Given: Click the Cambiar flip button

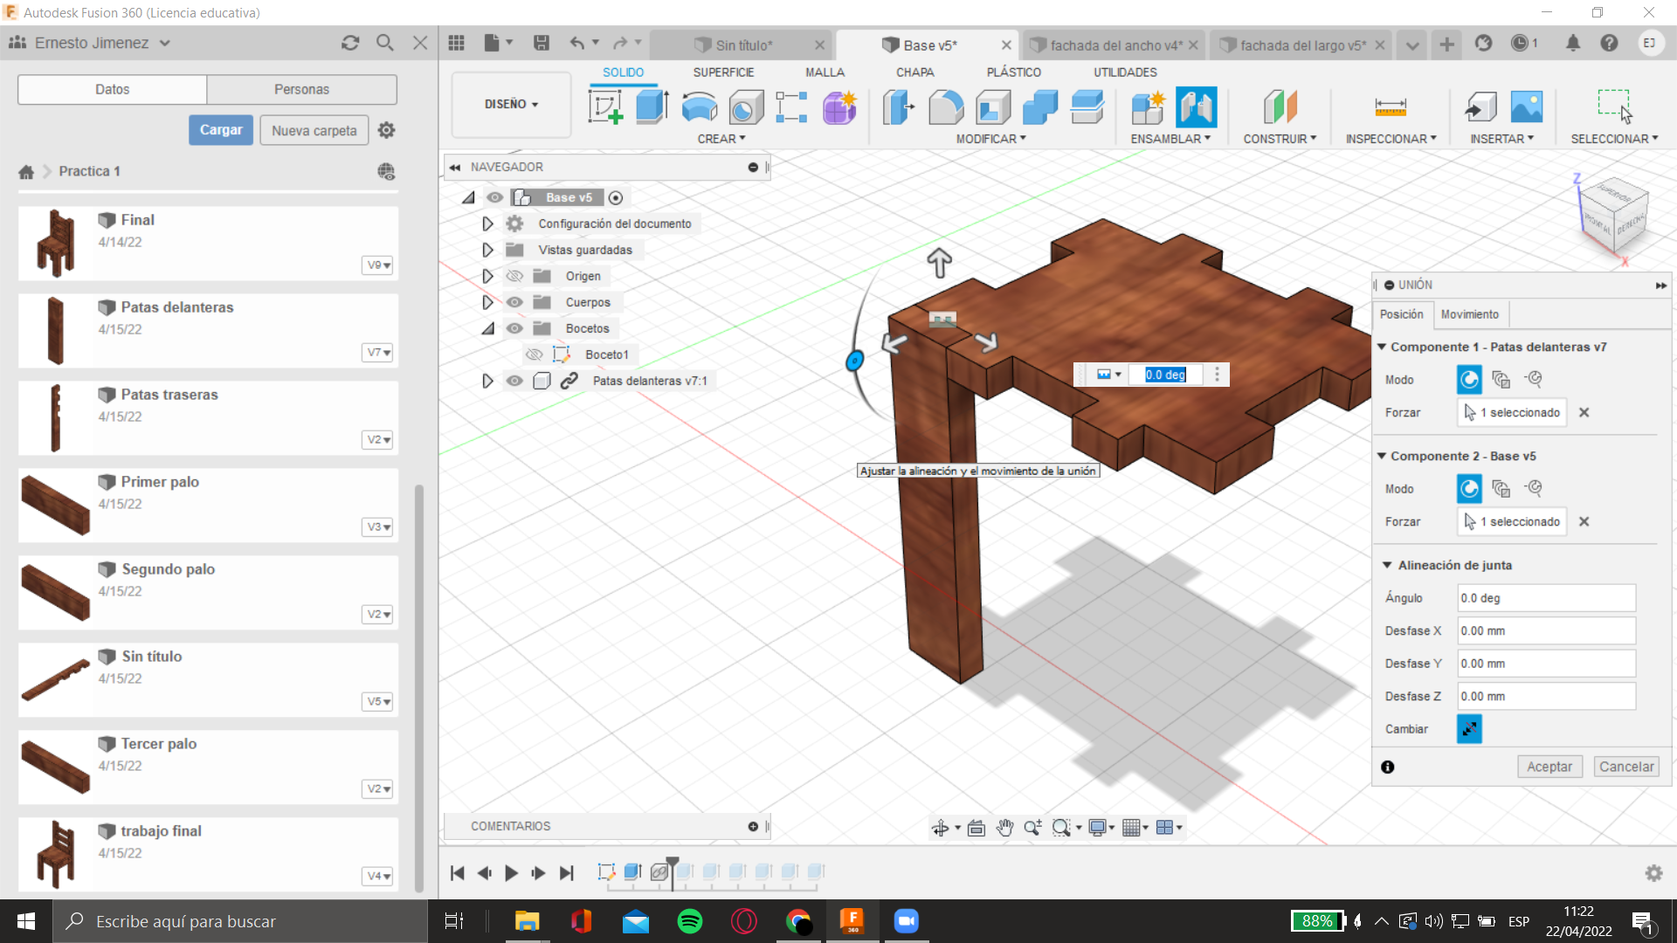Looking at the screenshot, I should click(x=1469, y=729).
